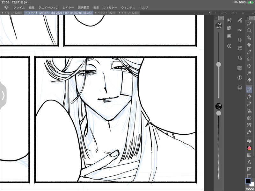Select the pink cake custom tool
This screenshot has width=255, height=191.
pos(249,148)
